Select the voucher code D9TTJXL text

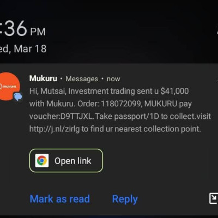(x=76, y=116)
